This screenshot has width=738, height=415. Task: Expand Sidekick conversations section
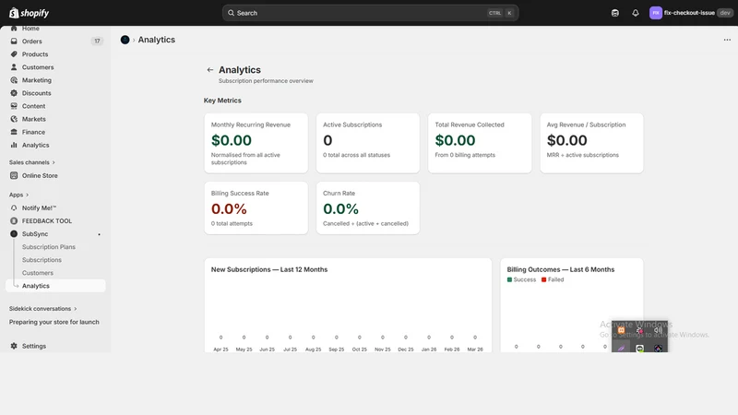point(42,309)
